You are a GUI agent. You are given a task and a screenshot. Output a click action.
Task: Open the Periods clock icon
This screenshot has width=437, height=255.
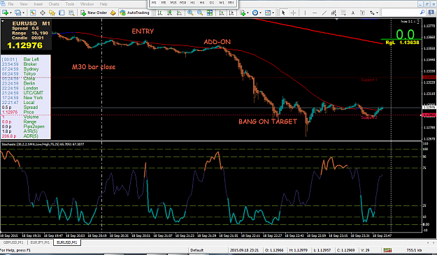255,13
